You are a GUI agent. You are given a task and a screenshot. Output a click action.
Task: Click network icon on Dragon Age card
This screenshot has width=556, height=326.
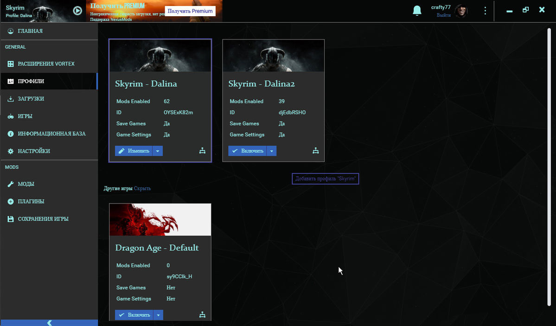pos(202,315)
